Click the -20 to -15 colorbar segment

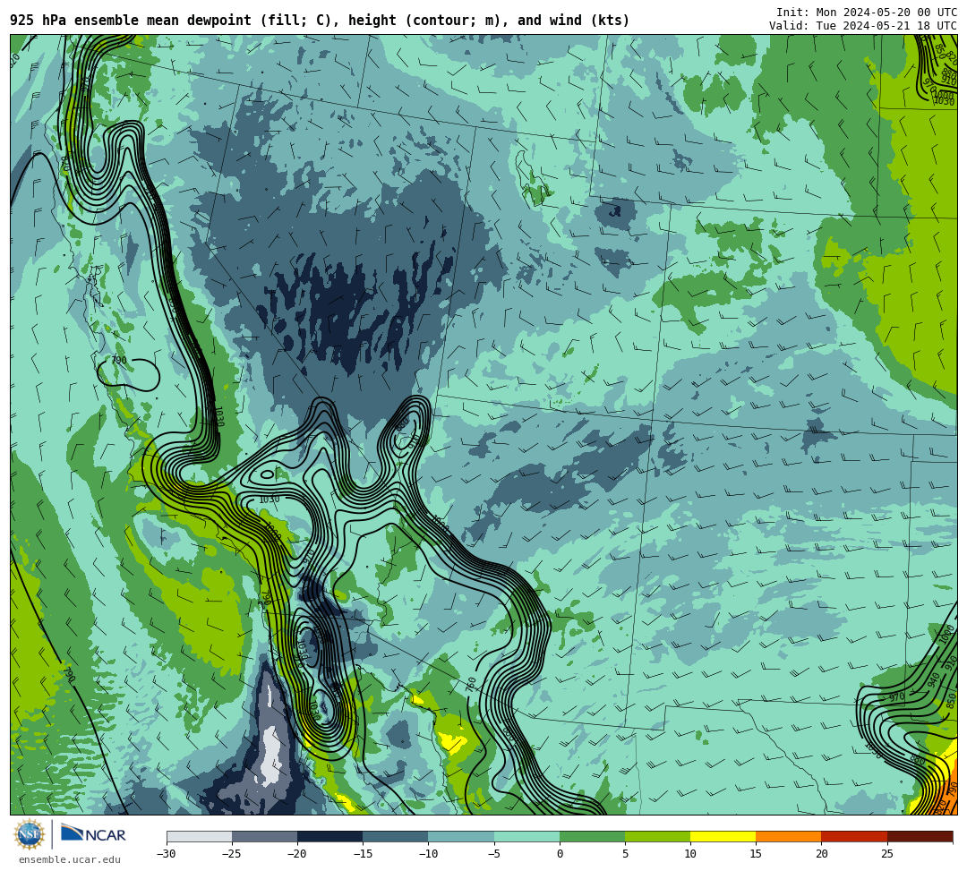pos(329,836)
